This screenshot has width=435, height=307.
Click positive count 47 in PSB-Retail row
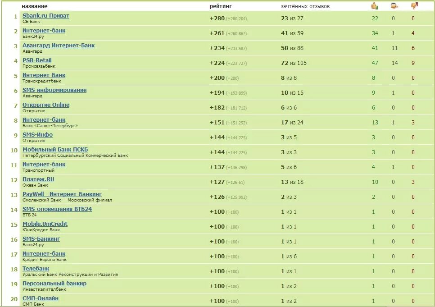coord(375,63)
